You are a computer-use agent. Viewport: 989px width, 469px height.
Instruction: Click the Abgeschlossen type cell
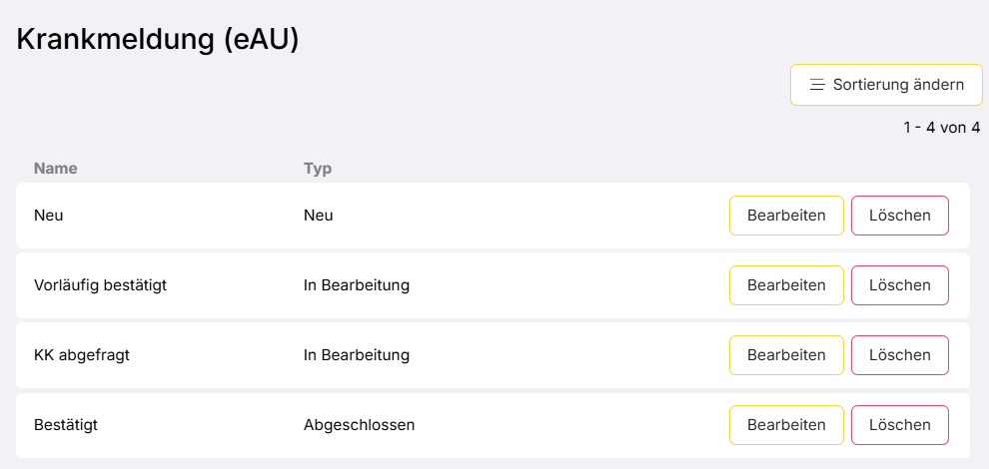click(359, 425)
